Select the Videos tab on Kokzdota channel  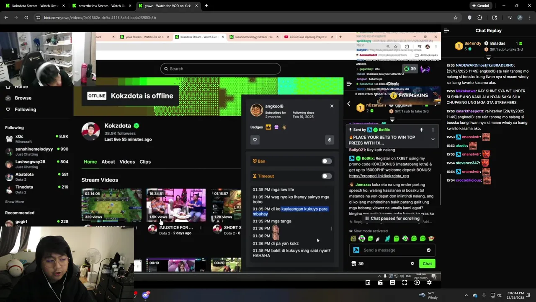(x=127, y=162)
